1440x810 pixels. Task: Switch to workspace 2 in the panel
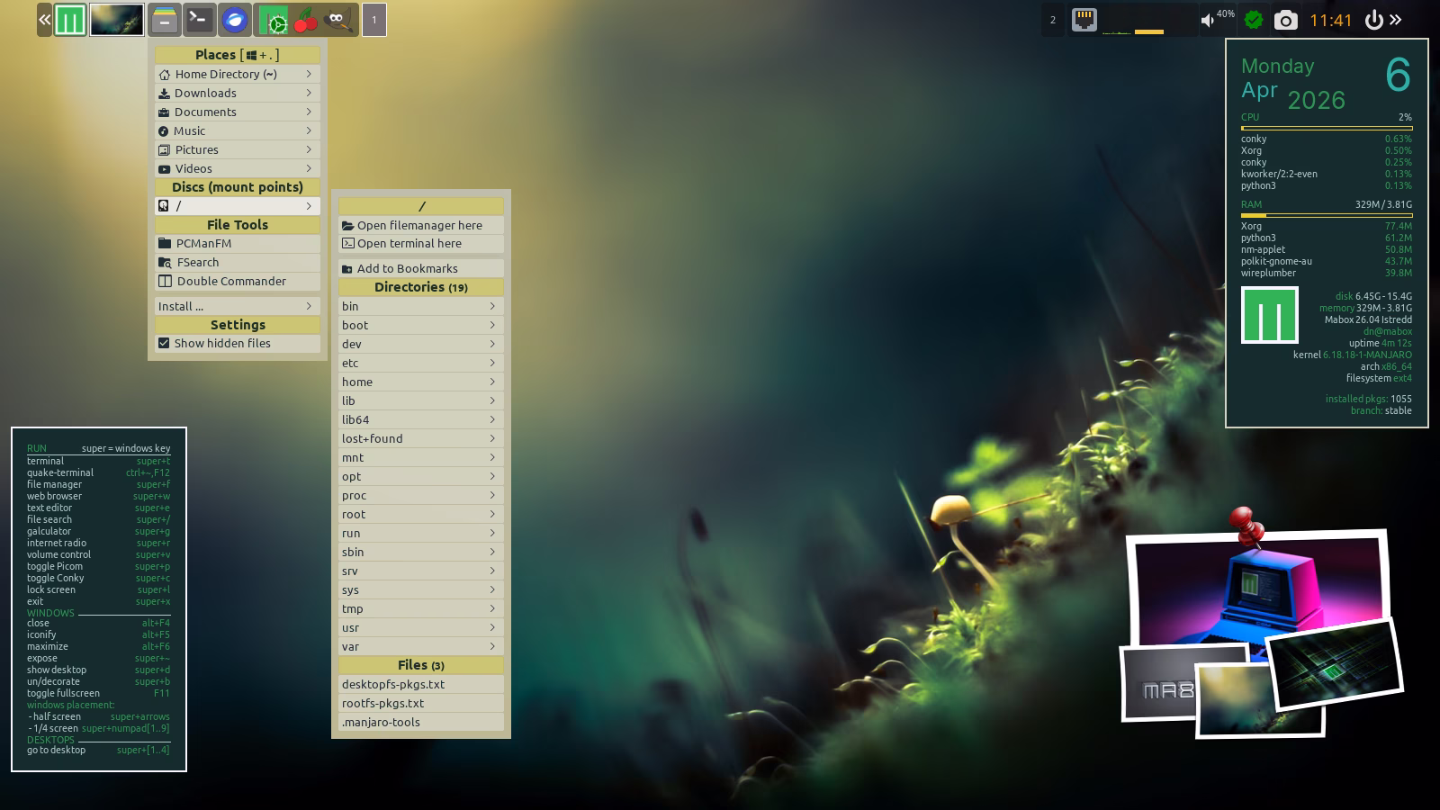(x=1053, y=20)
